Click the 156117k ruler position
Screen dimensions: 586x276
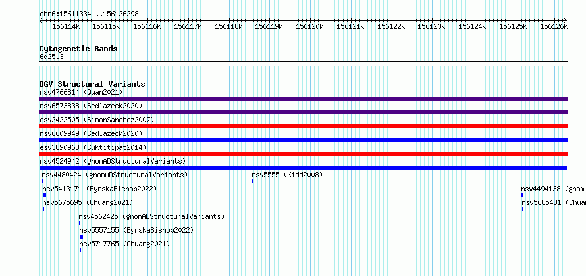pos(188,26)
